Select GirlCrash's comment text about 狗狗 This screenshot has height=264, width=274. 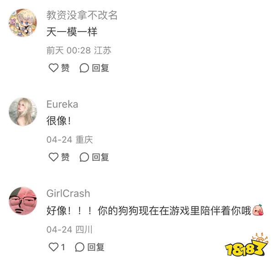click(x=155, y=210)
